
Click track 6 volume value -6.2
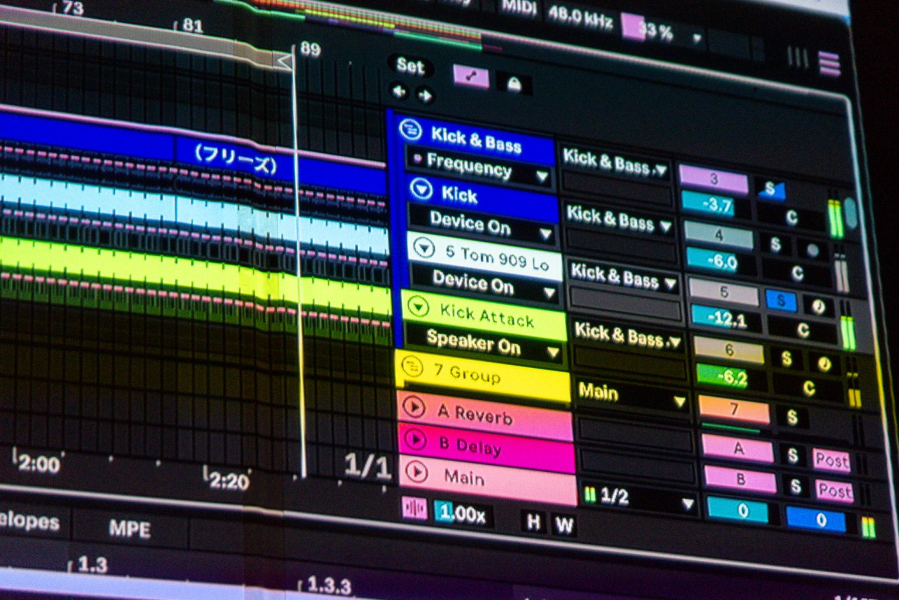pyautogui.click(x=732, y=378)
